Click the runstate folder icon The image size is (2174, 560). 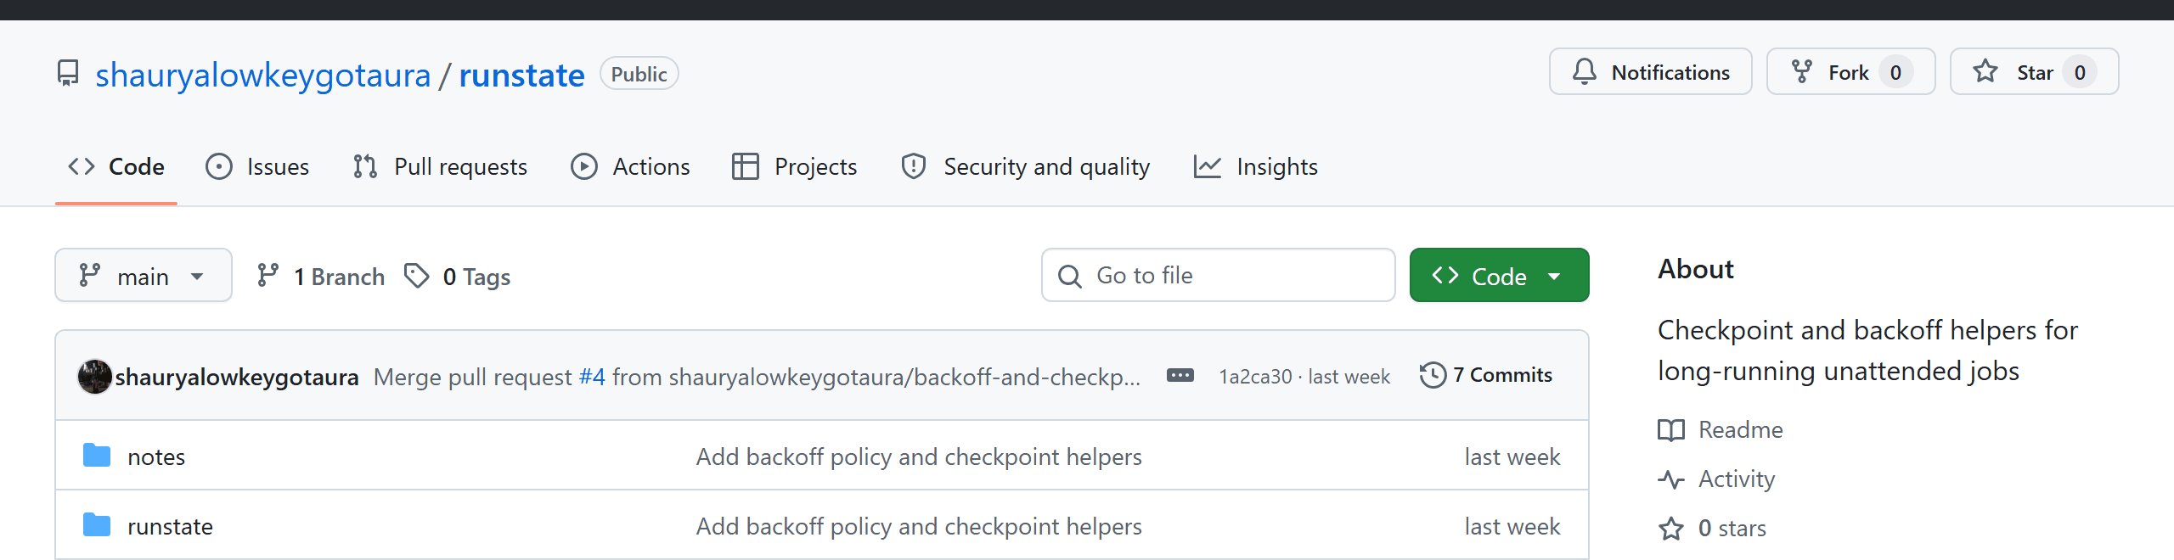point(97,525)
